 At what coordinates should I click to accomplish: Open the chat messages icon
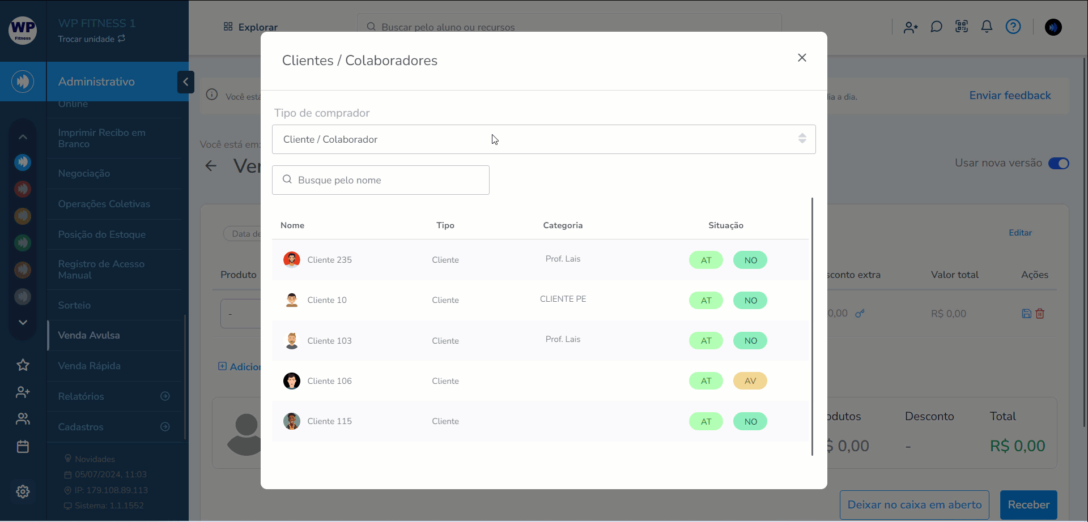tap(936, 27)
